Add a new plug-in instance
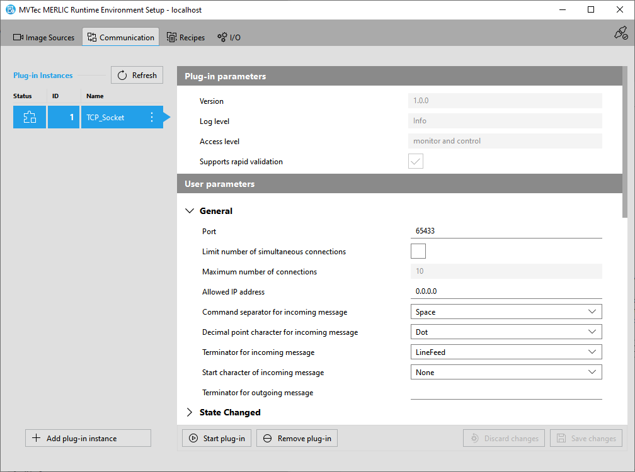 coord(88,438)
